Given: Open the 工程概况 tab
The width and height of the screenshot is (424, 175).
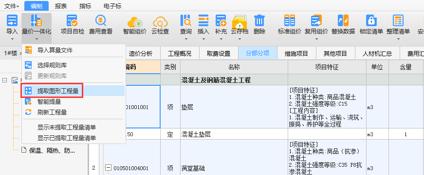Looking at the screenshot, I should pyautogui.click(x=180, y=54).
